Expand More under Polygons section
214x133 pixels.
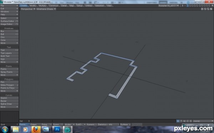(9, 91)
